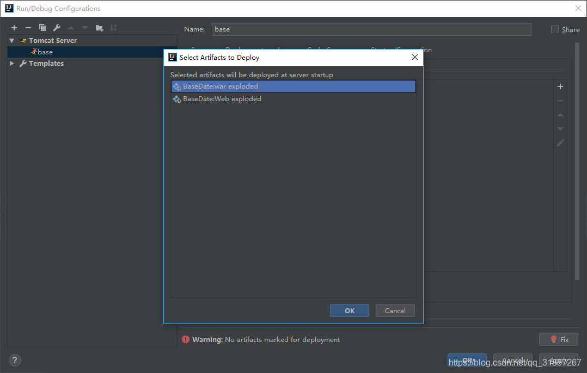The width and height of the screenshot is (587, 373).
Task: Click the red warning icon
Action: click(185, 339)
